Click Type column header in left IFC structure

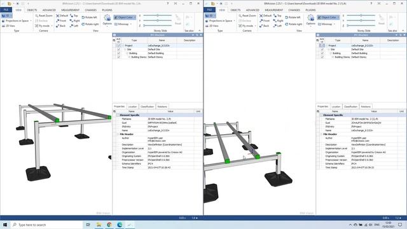coord(134,41)
